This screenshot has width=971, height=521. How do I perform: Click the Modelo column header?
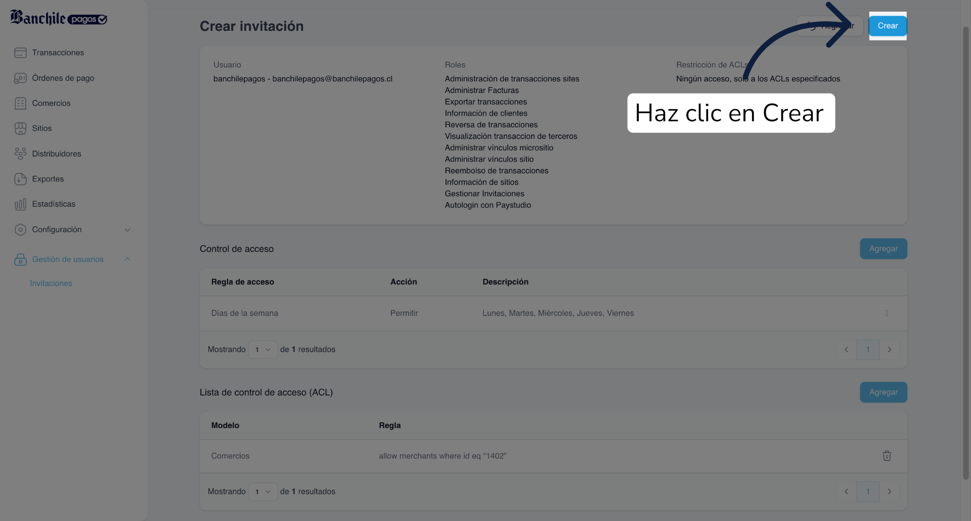pyautogui.click(x=225, y=425)
